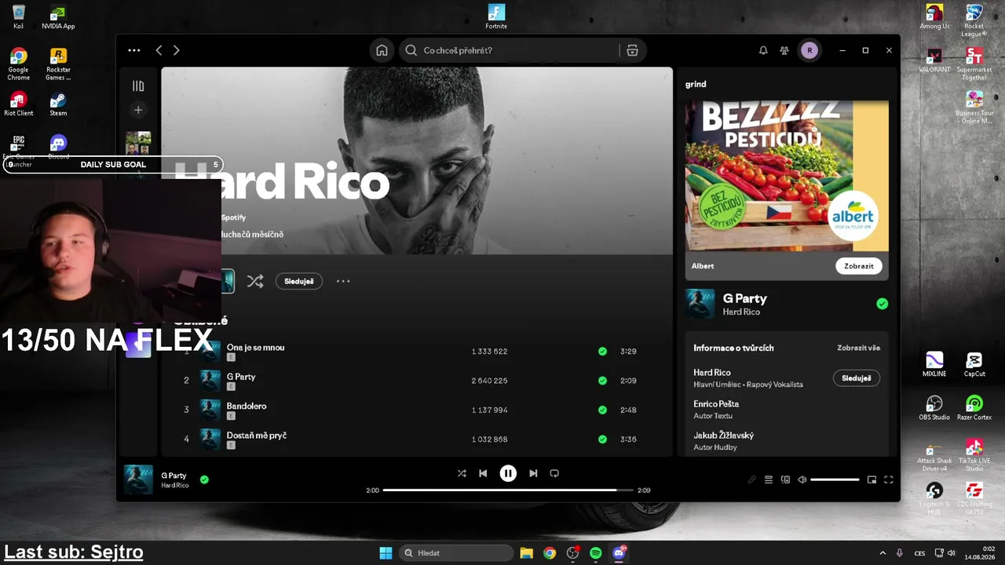Image resolution: width=1005 pixels, height=565 pixels.
Task: Mute the Spotify volume
Action: [802, 479]
